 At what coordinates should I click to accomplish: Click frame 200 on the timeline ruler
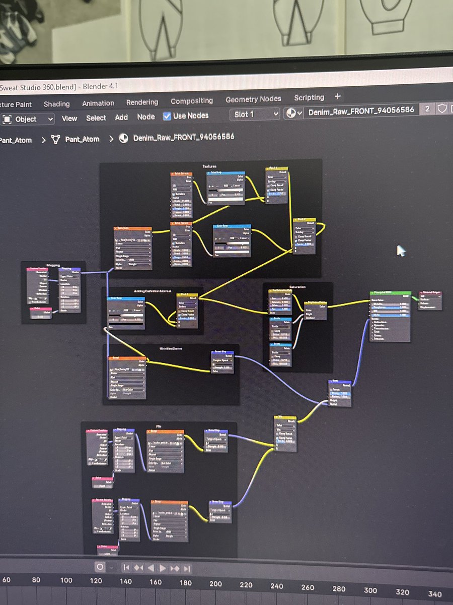pyautogui.click(x=215, y=584)
